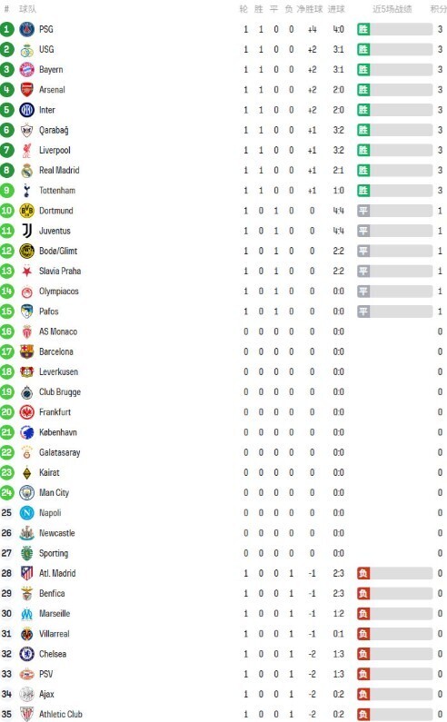The height and width of the screenshot is (722, 447).
Task: Open the Real Madrid team page
Action: (x=59, y=171)
